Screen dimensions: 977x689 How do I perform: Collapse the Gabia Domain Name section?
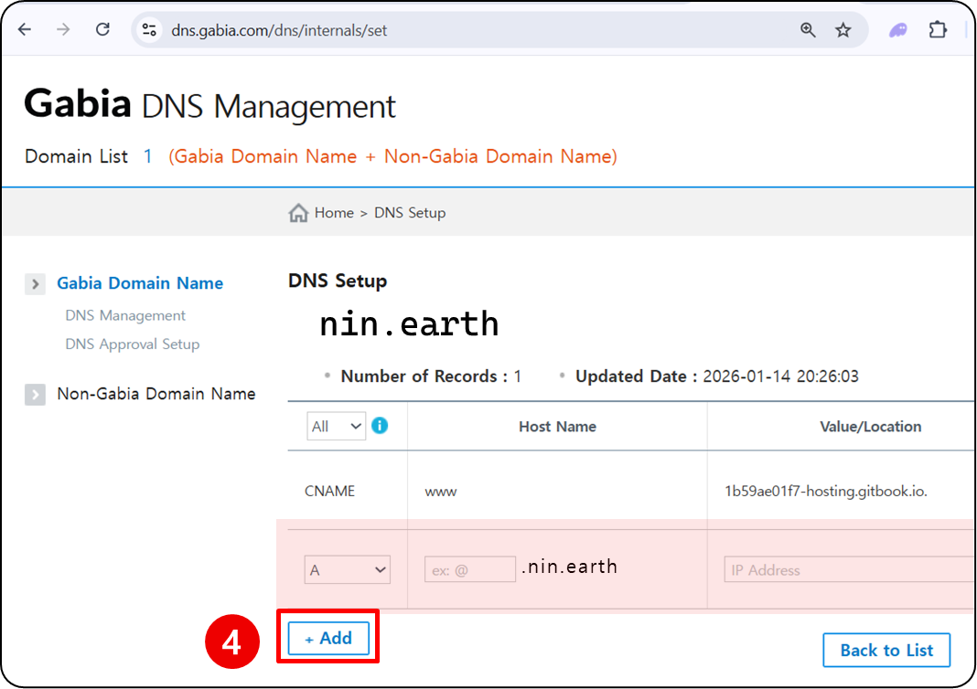point(35,284)
